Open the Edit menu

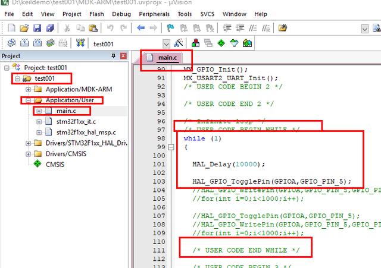(x=27, y=14)
